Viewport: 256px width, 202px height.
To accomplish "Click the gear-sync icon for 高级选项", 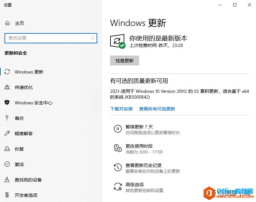I will click(118, 187).
